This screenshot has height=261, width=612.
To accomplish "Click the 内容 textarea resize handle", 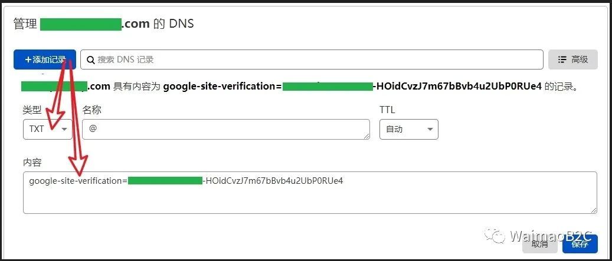I will (x=593, y=210).
